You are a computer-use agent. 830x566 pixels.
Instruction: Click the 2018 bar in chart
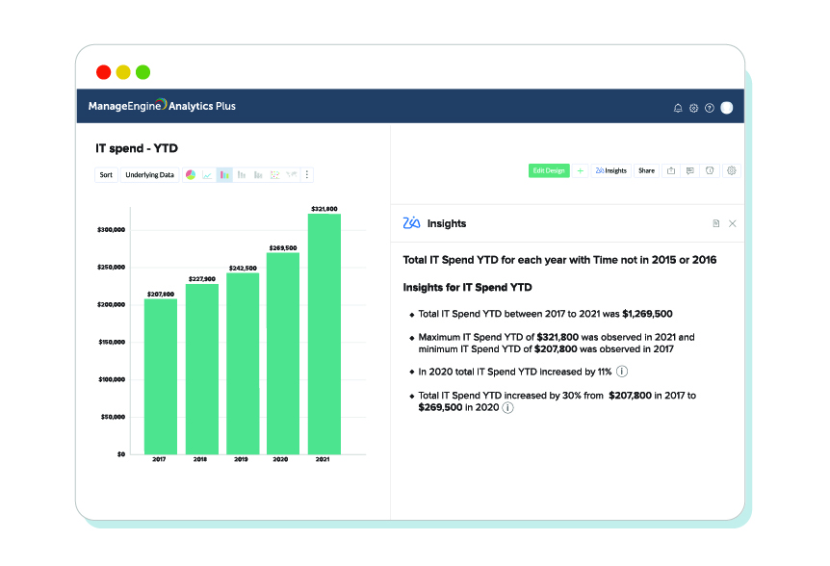(201, 370)
